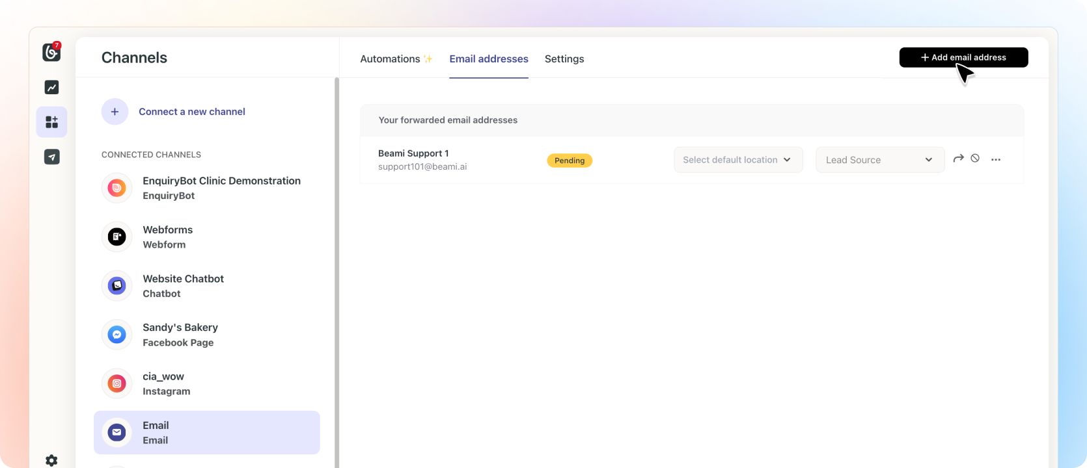Click the plus icon beside Connect a new channel
This screenshot has height=468, width=1087.
pyautogui.click(x=115, y=112)
